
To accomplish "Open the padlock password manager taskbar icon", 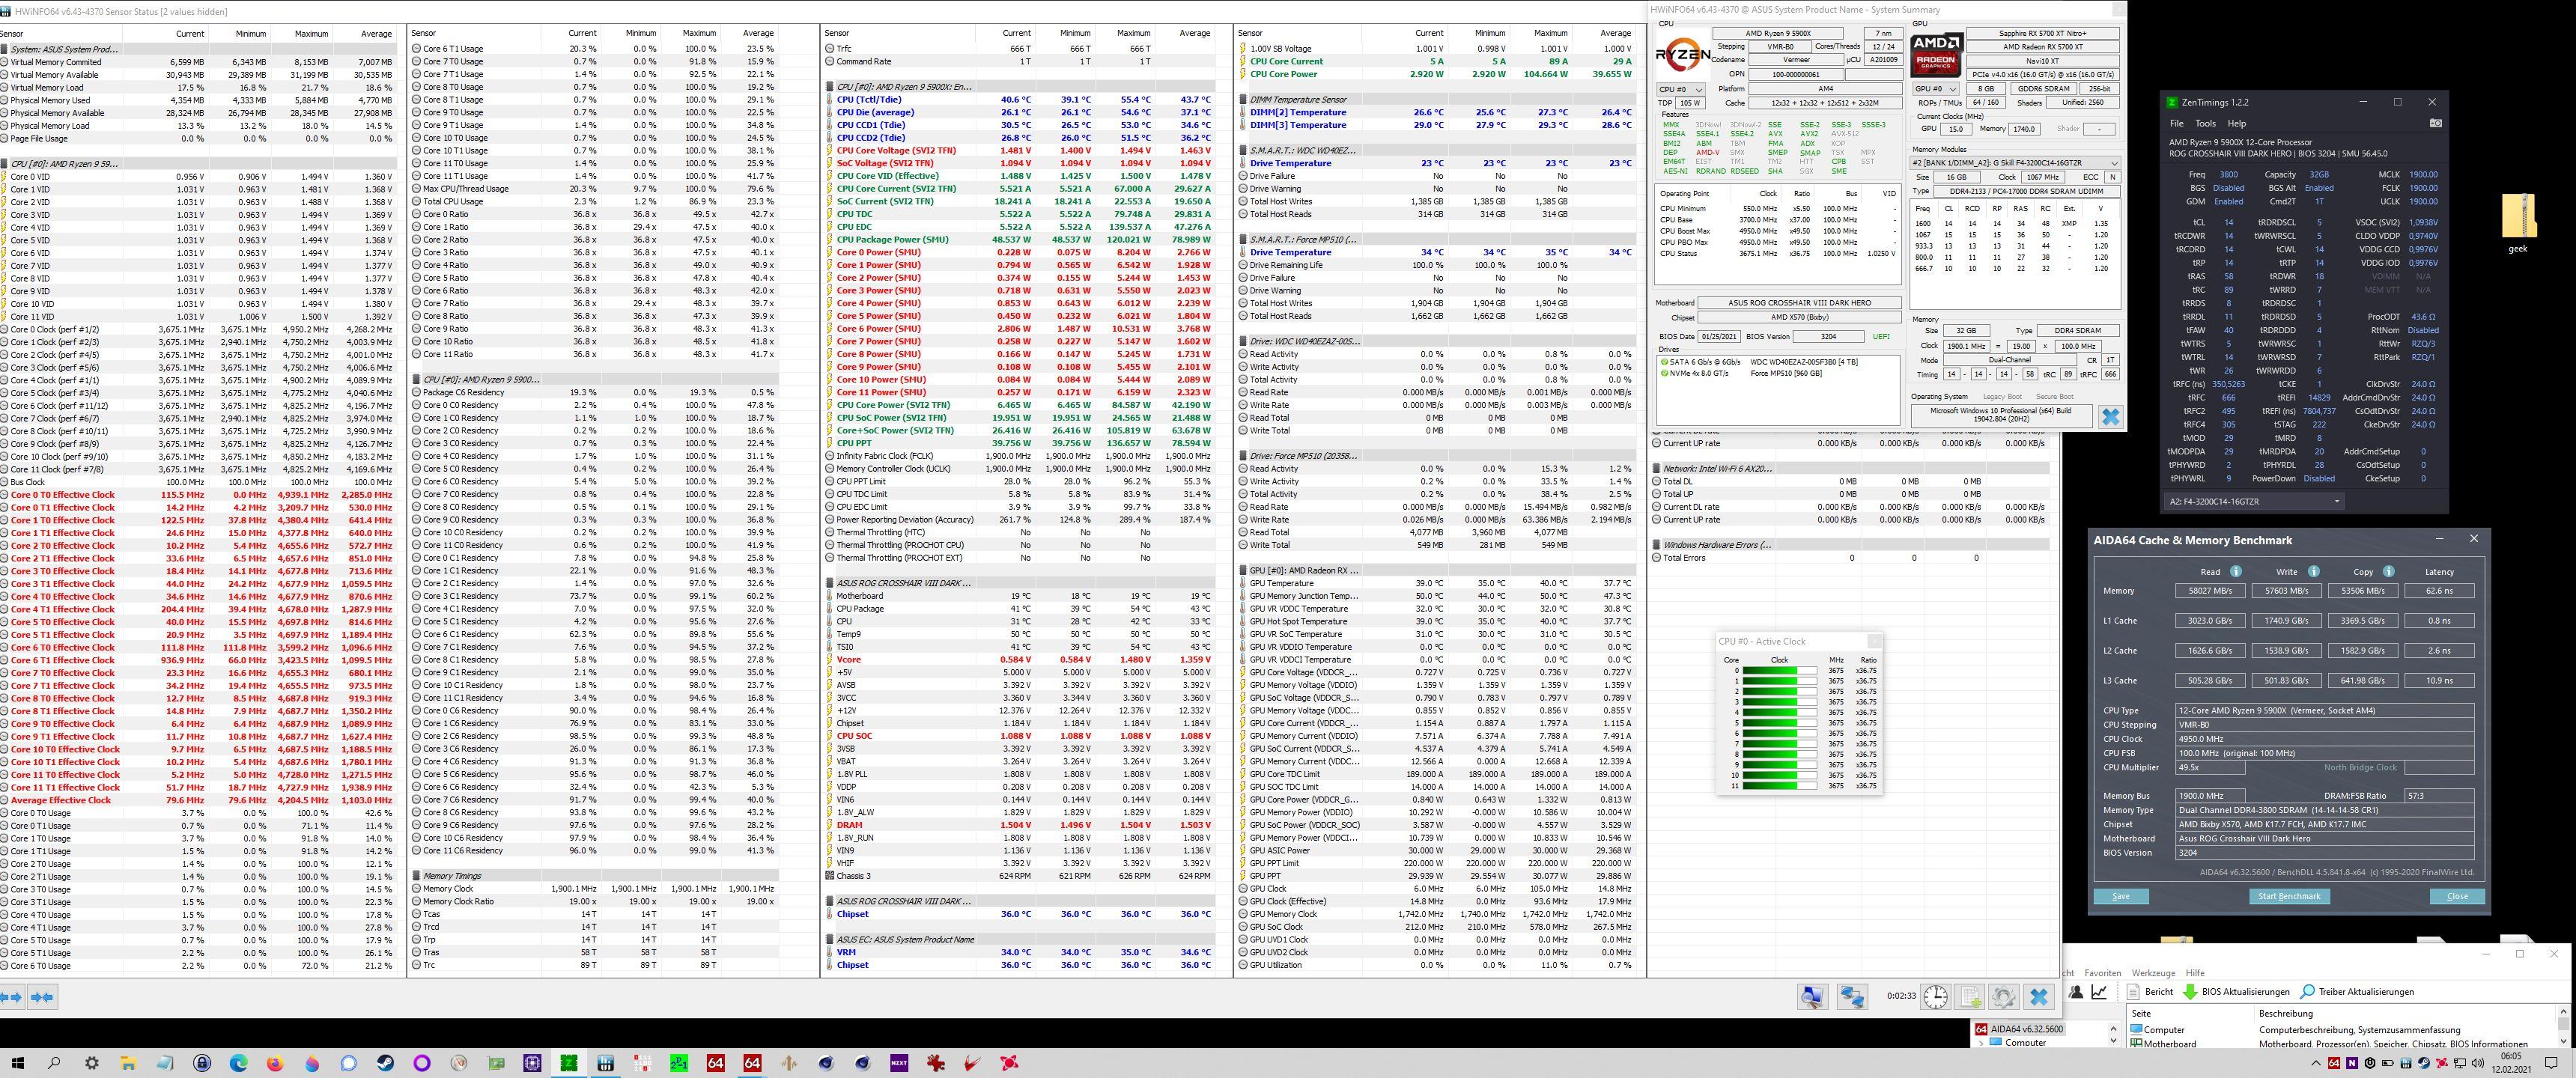I will (202, 1063).
